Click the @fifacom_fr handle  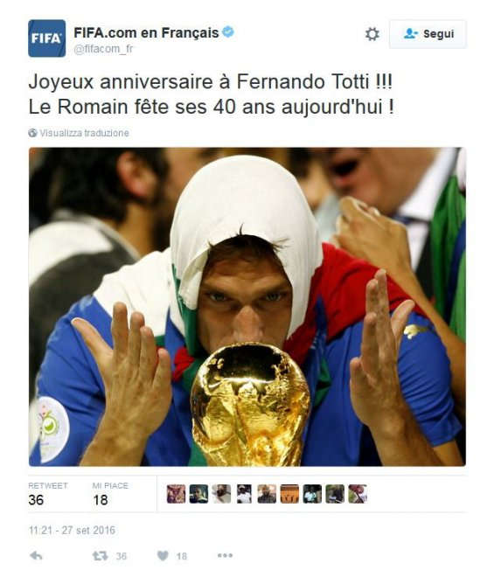[x=103, y=49]
